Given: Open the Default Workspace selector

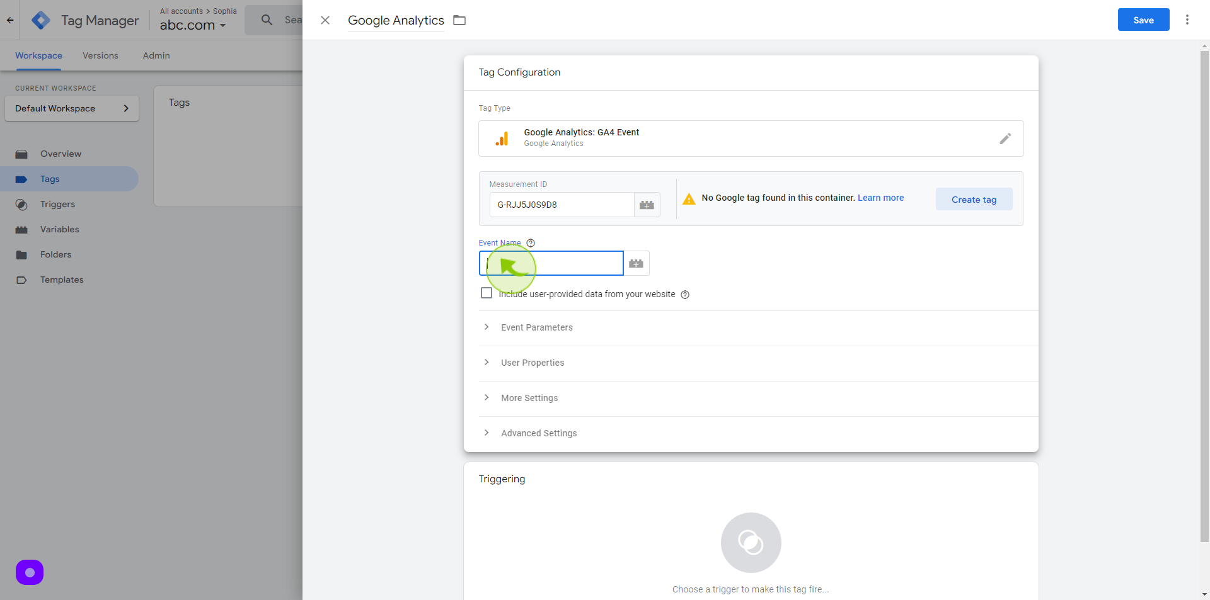Looking at the screenshot, I should [x=72, y=108].
